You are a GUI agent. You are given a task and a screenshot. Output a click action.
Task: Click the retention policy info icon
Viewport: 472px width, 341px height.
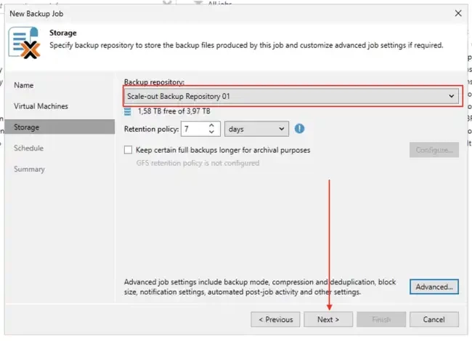tap(299, 129)
